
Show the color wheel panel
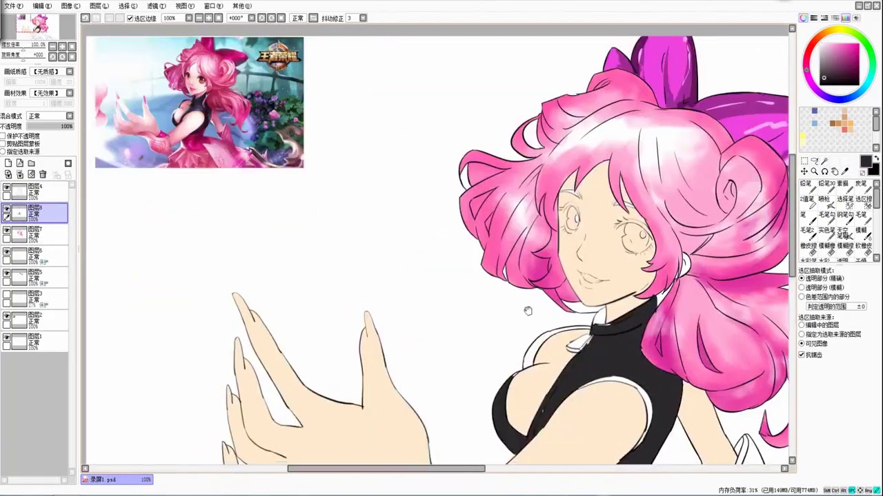click(804, 18)
